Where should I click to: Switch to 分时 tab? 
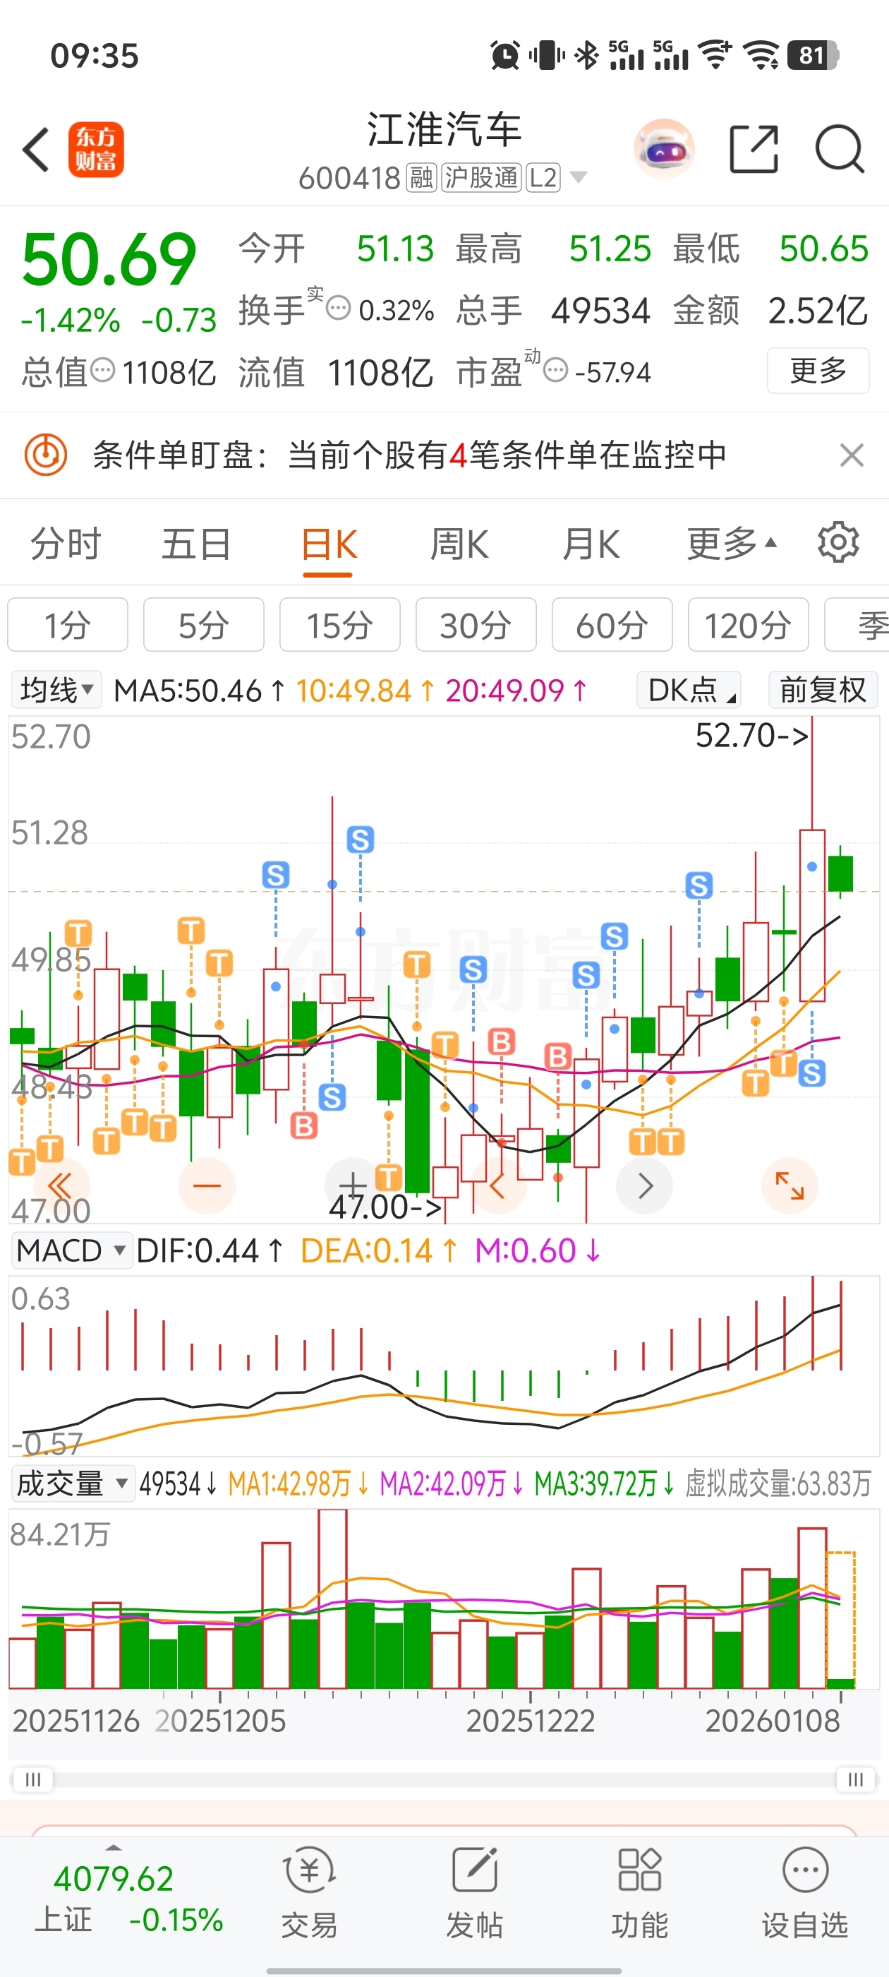[x=65, y=544]
